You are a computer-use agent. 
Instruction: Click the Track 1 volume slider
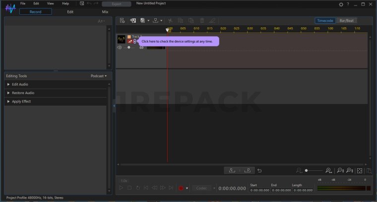(129, 48)
